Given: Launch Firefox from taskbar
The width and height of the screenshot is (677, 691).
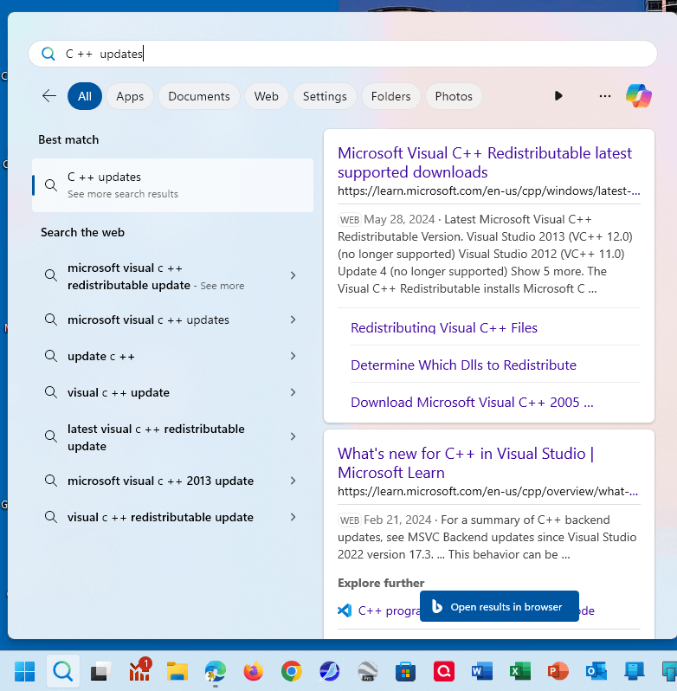Looking at the screenshot, I should coord(254,672).
